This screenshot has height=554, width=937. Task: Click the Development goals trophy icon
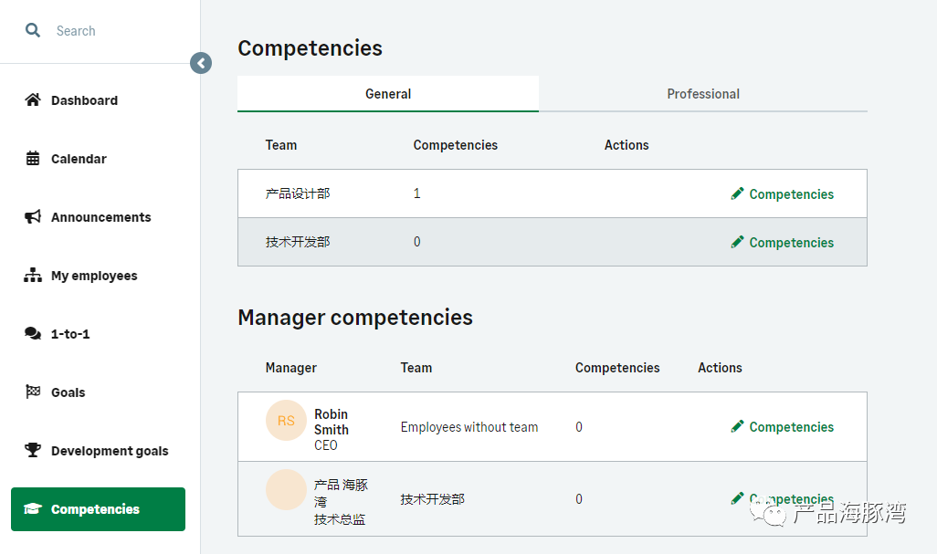click(x=33, y=451)
